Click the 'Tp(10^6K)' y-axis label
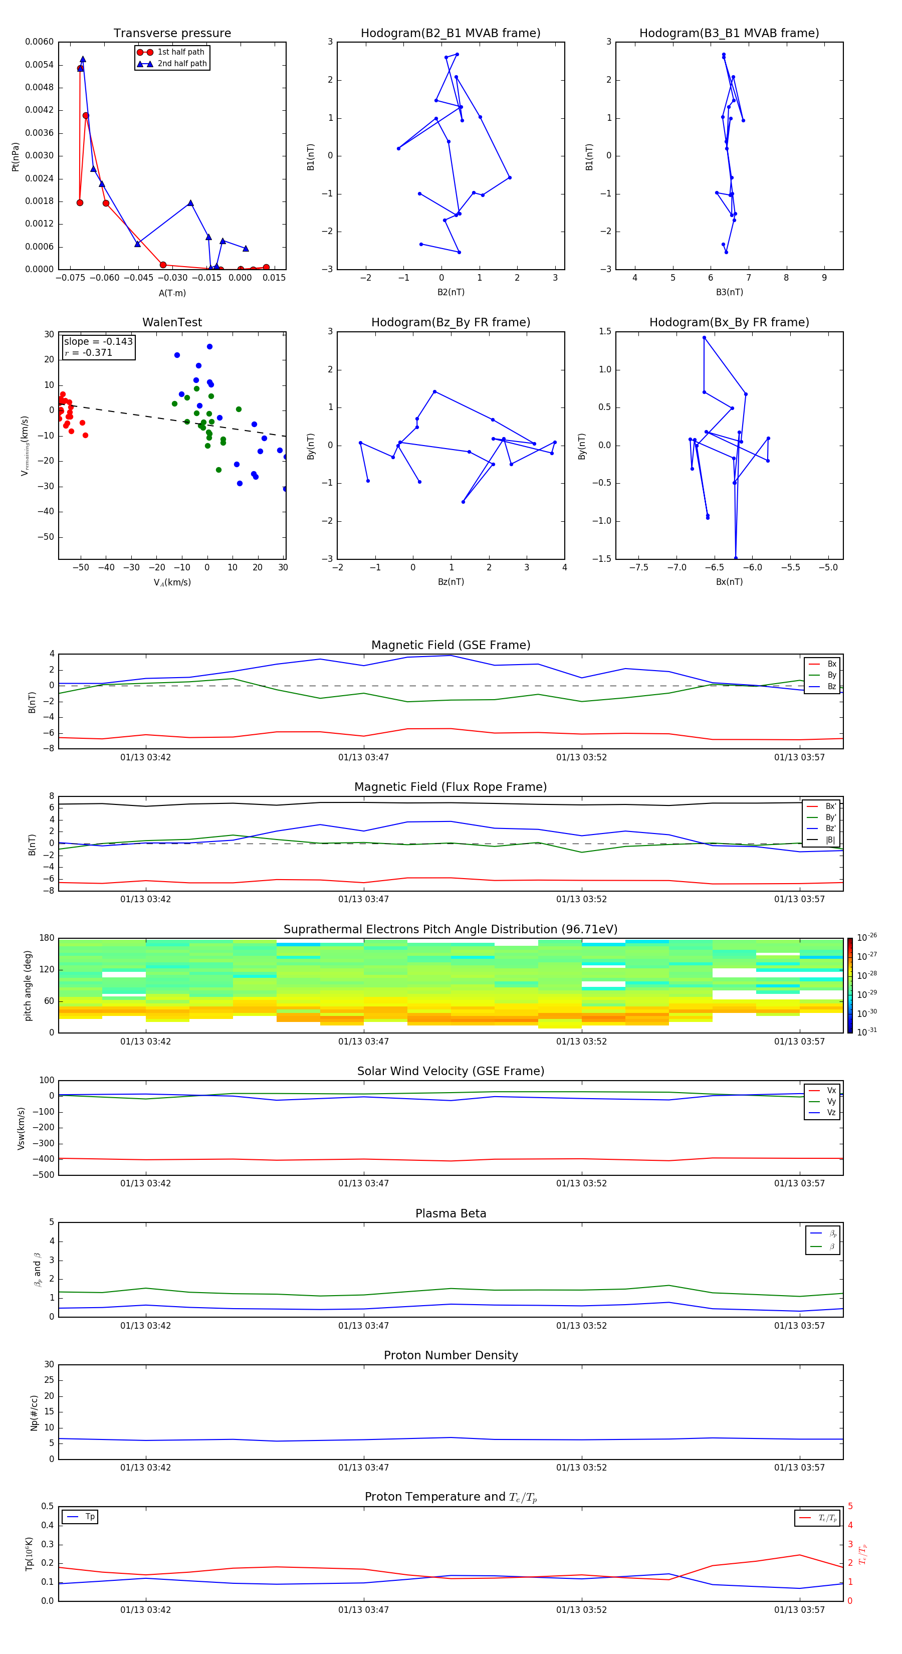Image resolution: width=902 pixels, height=1654 pixels. (29, 1554)
